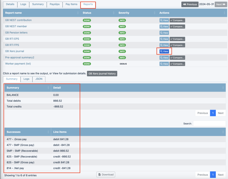Screen dimensions: 228x179
Task: Open Worker payment (txt) report
Action: click(x=18, y=64)
